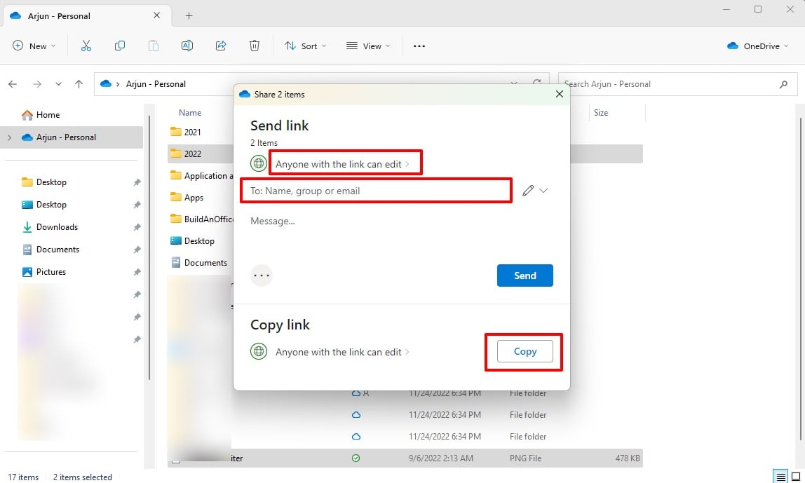This screenshot has height=483, width=805.
Task: Open the Sort dropdown menu
Action: [x=305, y=46]
